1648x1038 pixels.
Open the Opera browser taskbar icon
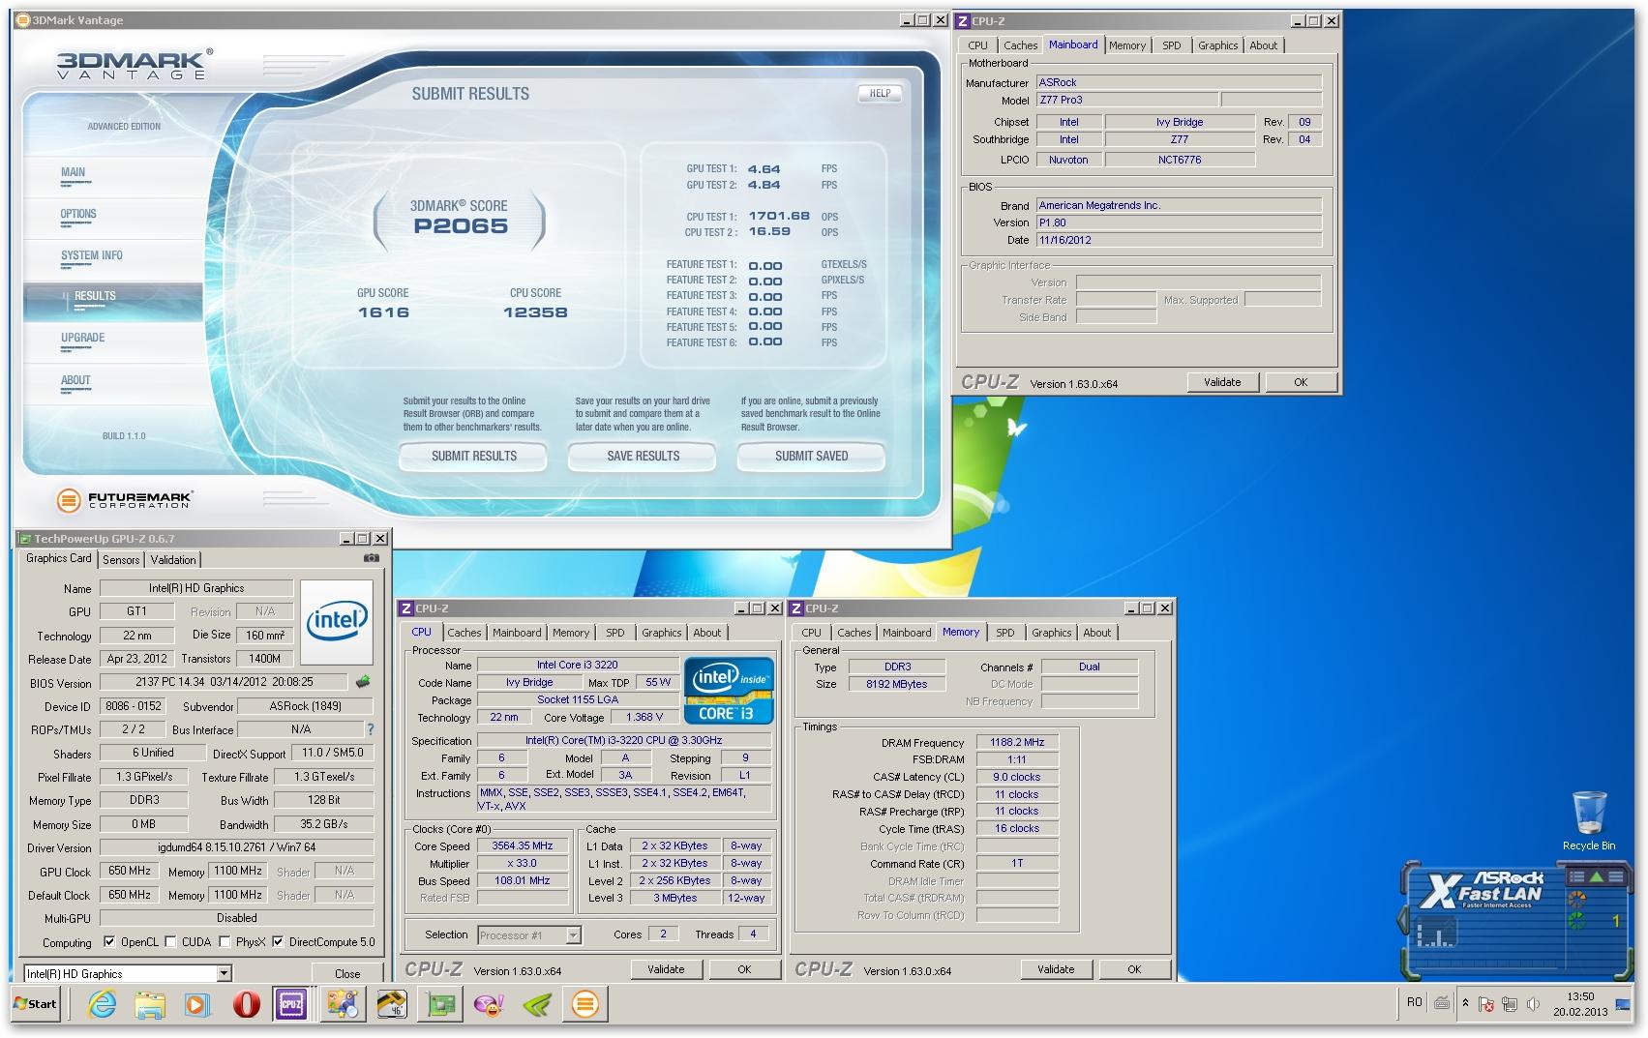click(x=245, y=1005)
